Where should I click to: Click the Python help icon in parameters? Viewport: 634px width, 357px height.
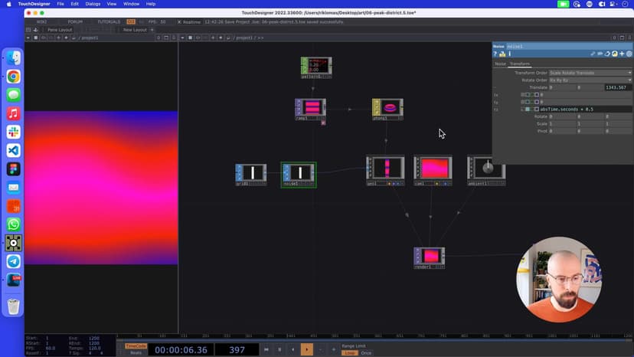pos(502,54)
